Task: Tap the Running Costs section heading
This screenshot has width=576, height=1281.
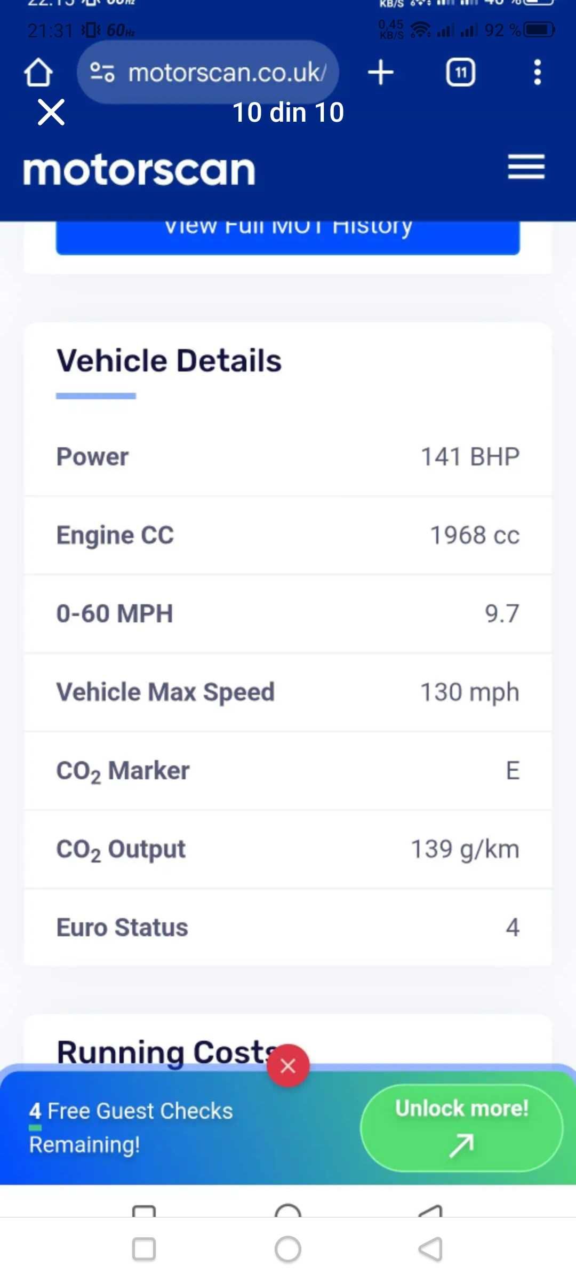Action: coord(166,1052)
